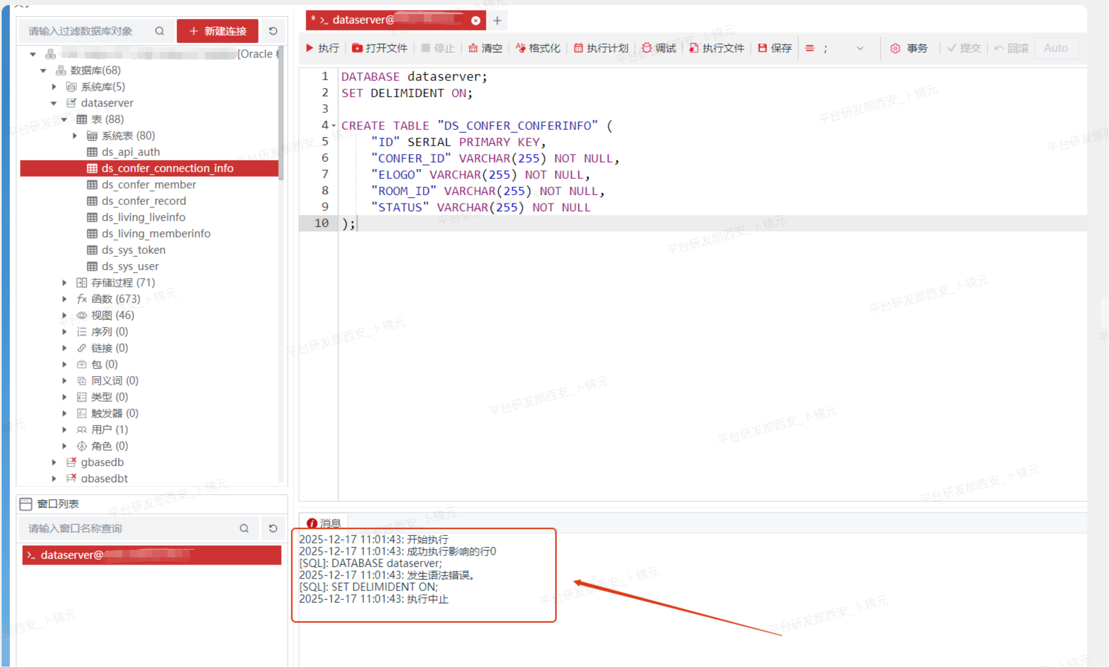Click the 视图 eye icon
The width and height of the screenshot is (1109, 667).
(82, 315)
